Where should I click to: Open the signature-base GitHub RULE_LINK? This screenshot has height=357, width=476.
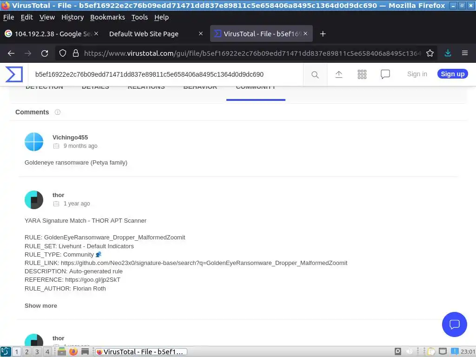pyautogui.click(x=204, y=263)
